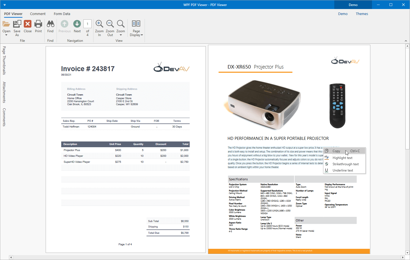The height and width of the screenshot is (260, 410).
Task: Open the Zoom level dropdown
Action: pos(121,35)
